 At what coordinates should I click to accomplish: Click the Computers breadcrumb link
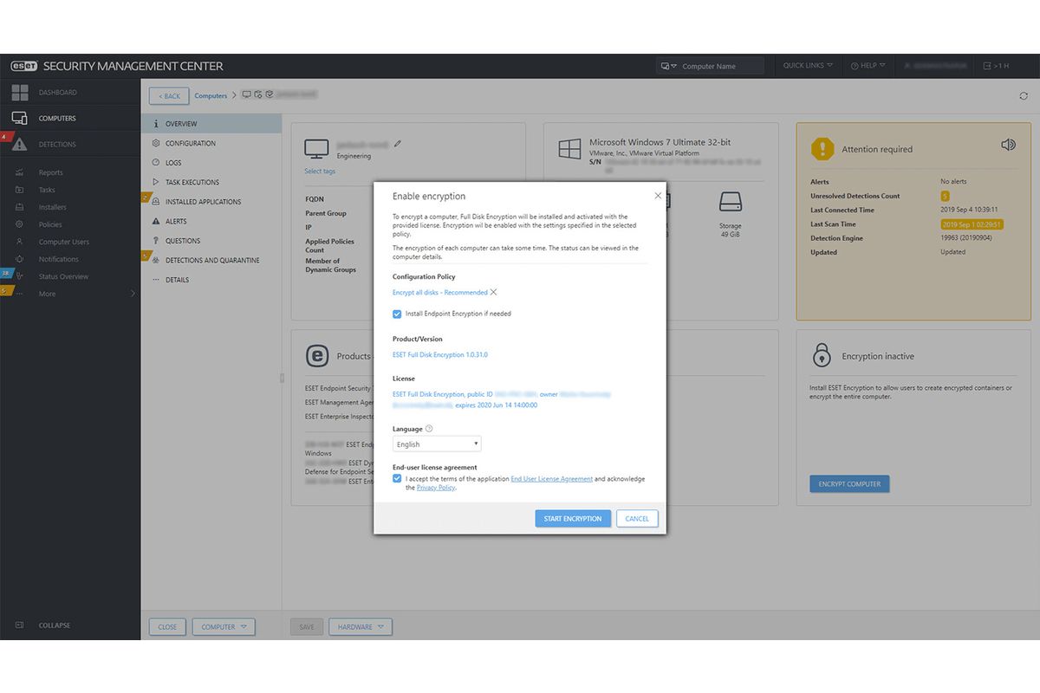tap(211, 96)
